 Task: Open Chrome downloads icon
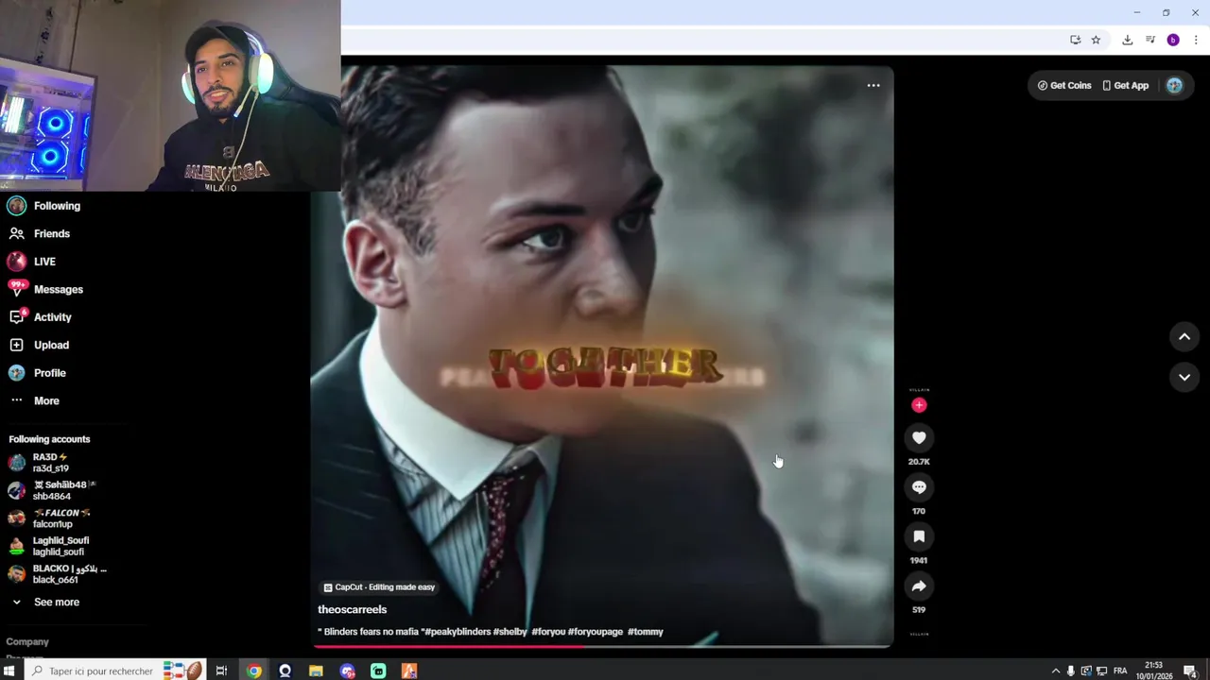coord(1127,40)
